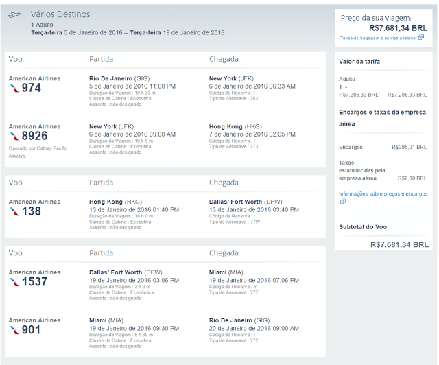This screenshot has width=439, height=365.
Task: Click American Airlines logo for flight 1537
Action: pyautogui.click(x=14, y=282)
